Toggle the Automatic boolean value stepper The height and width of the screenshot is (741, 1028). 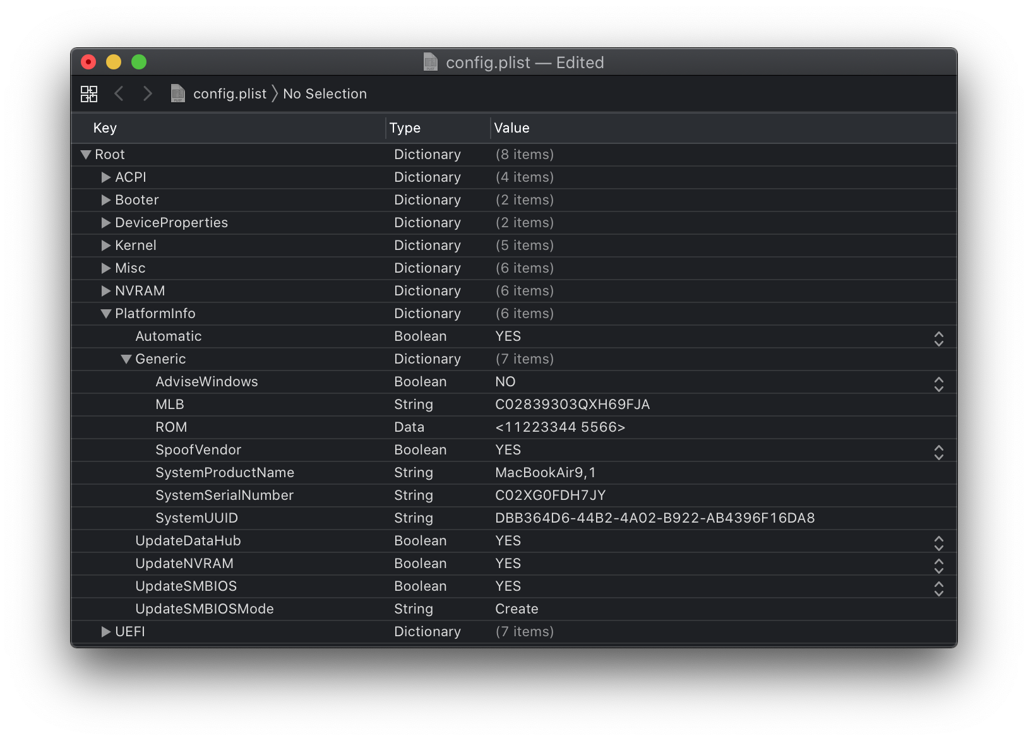click(x=938, y=339)
